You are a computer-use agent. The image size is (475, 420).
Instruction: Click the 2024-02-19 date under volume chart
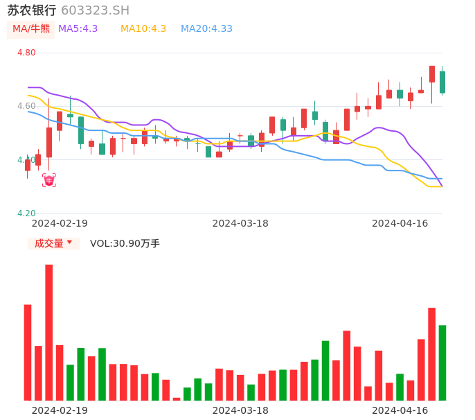point(60,410)
